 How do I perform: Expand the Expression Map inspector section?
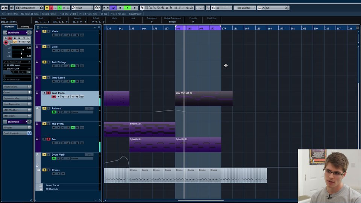[17, 98]
